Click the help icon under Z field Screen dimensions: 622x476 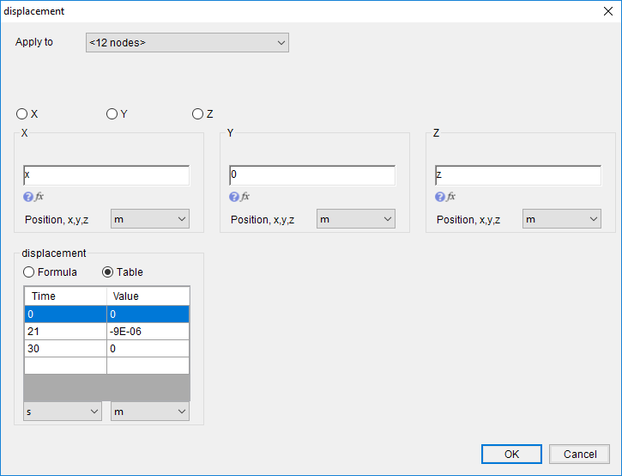click(x=440, y=197)
